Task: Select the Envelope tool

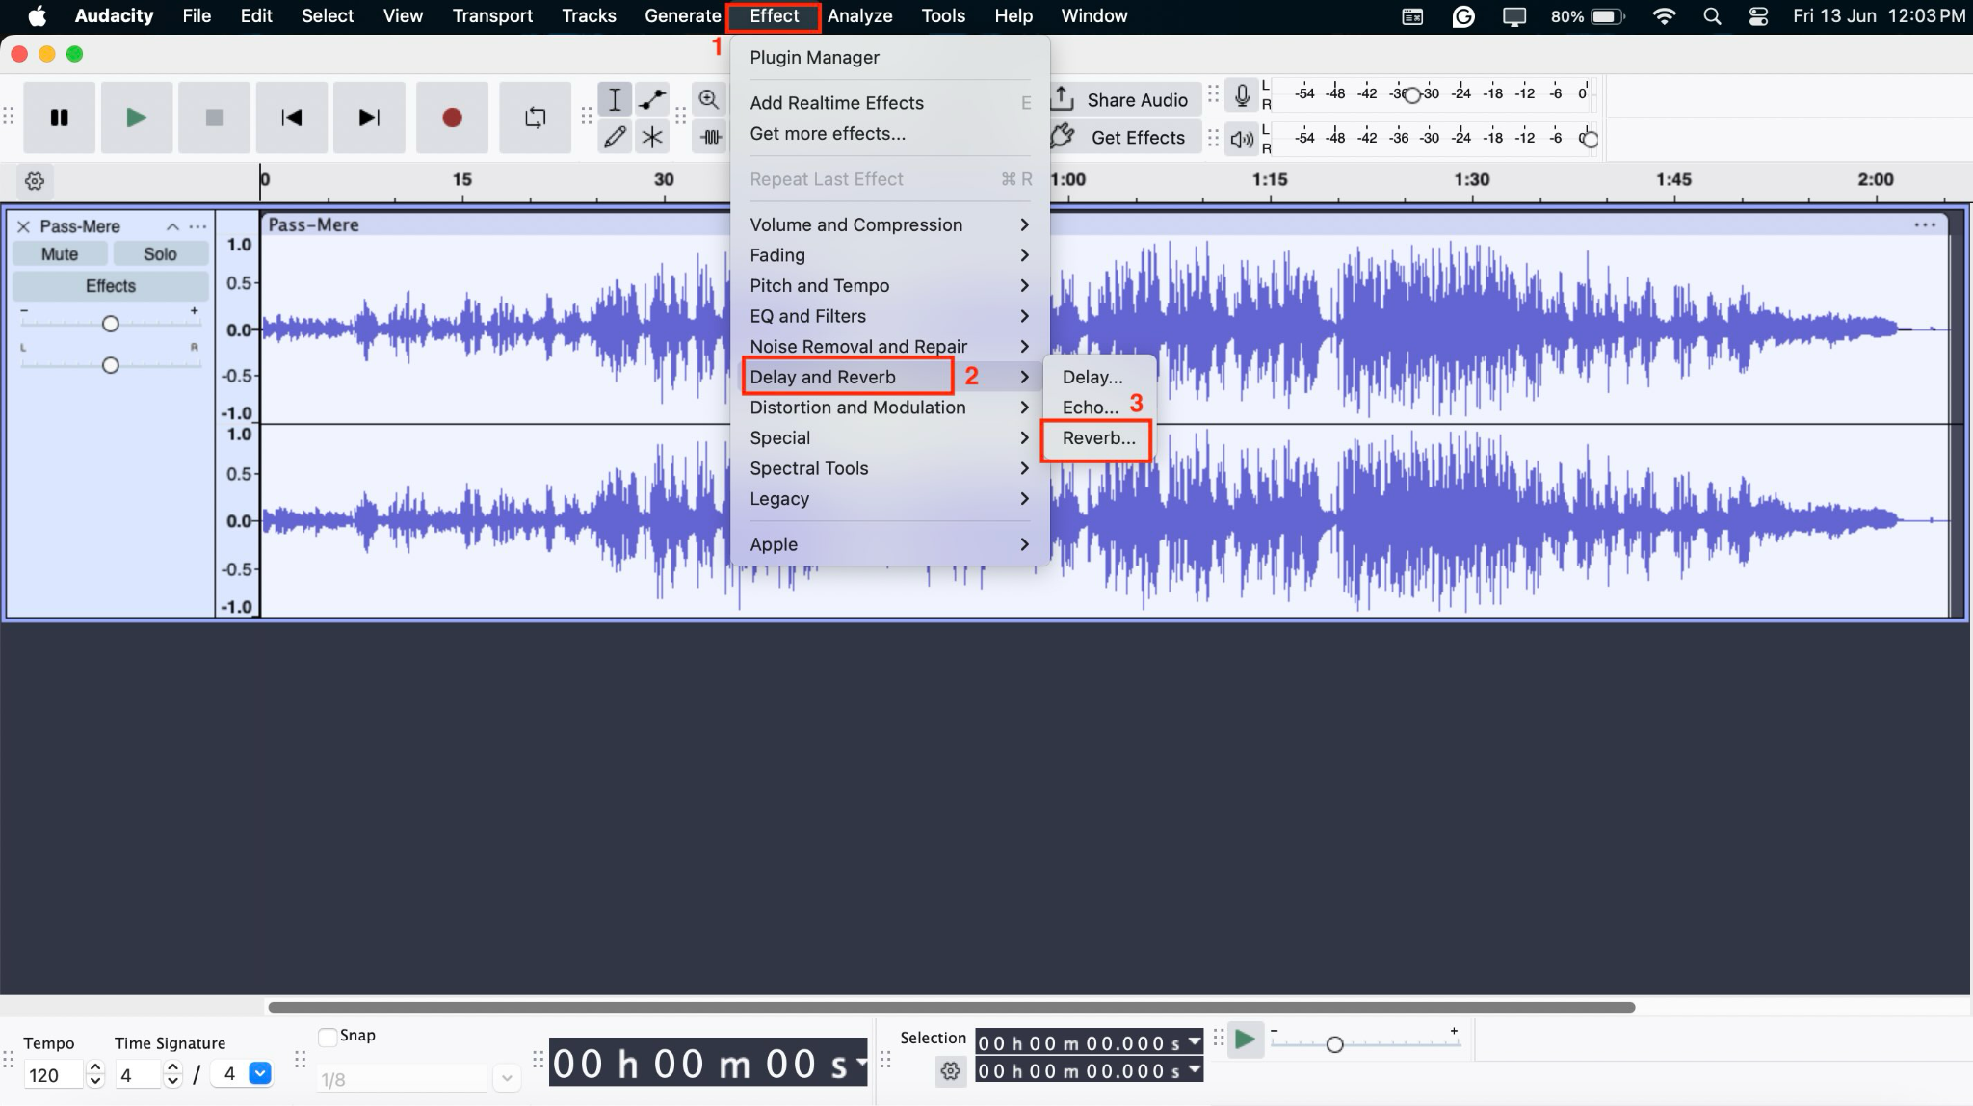Action: [x=652, y=99]
